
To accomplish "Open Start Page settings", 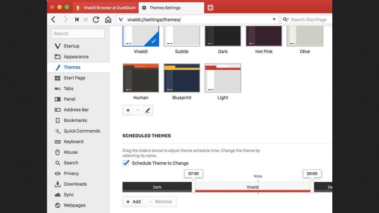I will tap(78, 78).
